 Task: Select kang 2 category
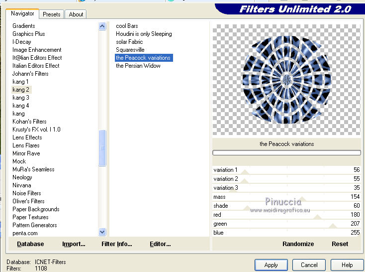click(21, 90)
